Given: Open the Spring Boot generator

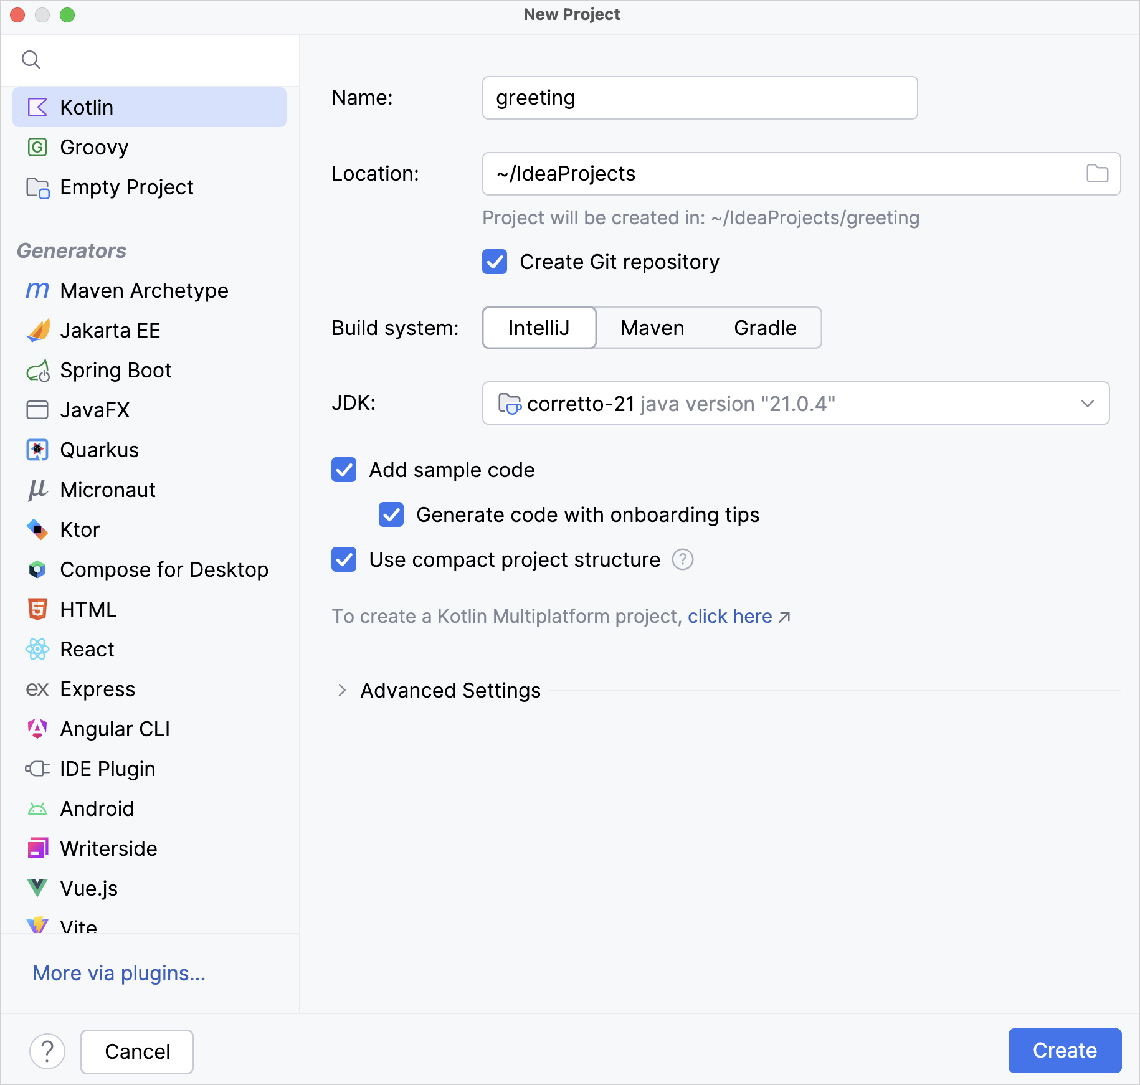Looking at the screenshot, I should (x=115, y=370).
